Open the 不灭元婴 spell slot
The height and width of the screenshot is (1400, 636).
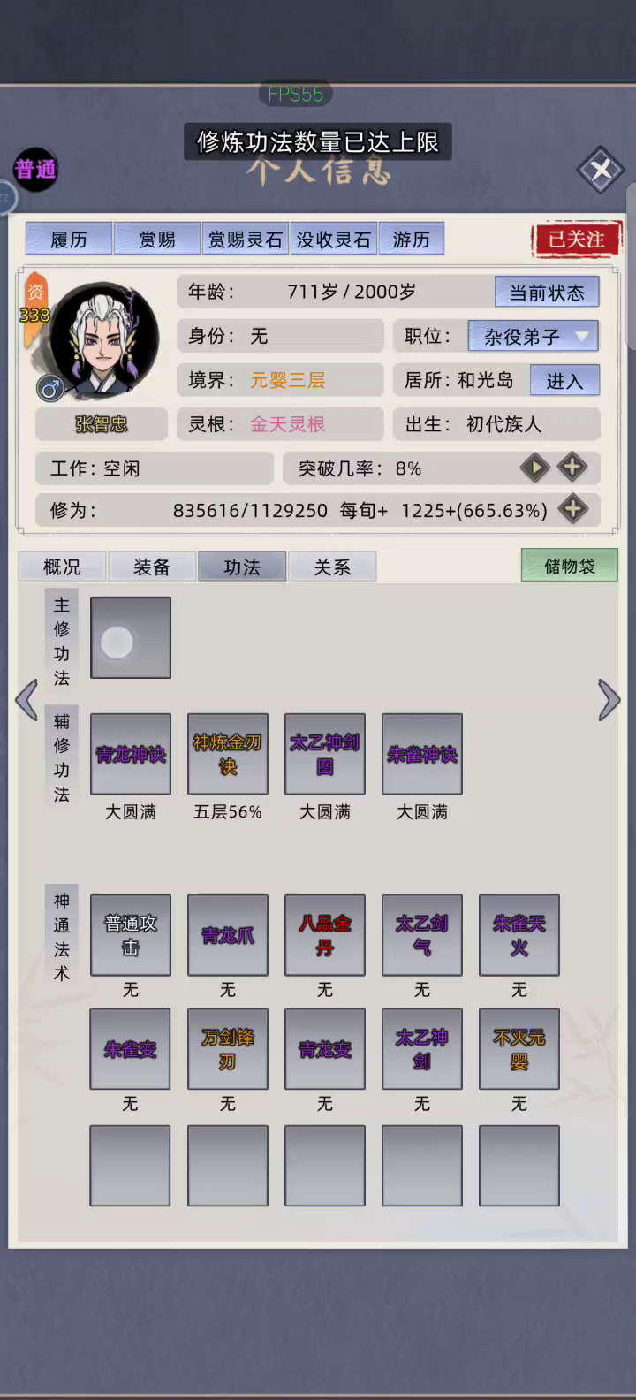[x=519, y=1048]
